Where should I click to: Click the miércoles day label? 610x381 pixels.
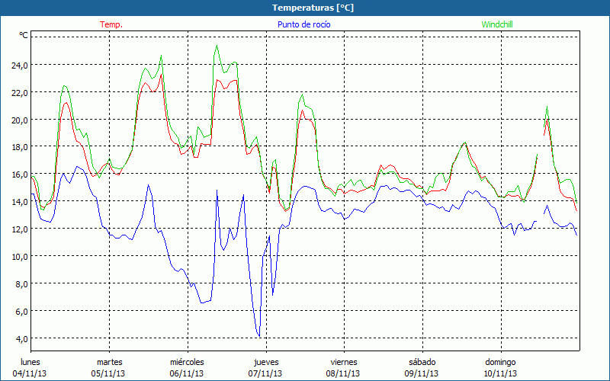tap(187, 362)
